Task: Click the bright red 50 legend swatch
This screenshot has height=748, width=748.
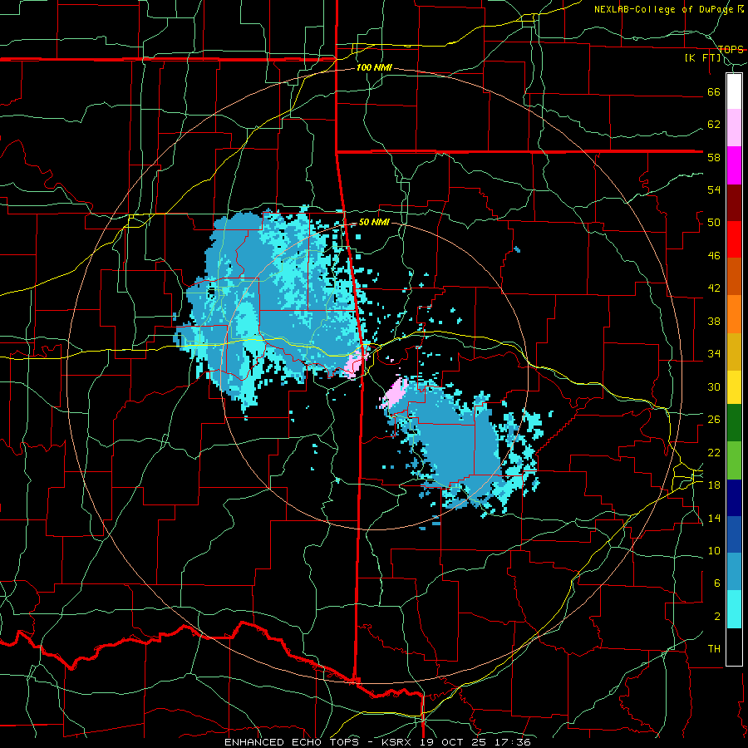Action: click(x=734, y=239)
